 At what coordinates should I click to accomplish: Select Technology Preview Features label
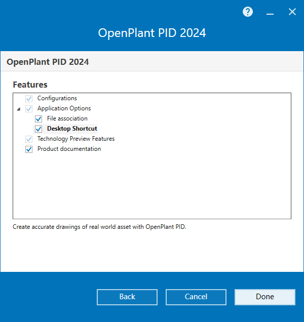[76, 139]
